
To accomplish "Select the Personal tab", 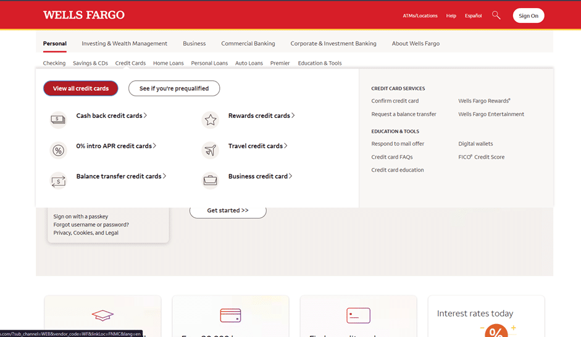I will pos(55,43).
